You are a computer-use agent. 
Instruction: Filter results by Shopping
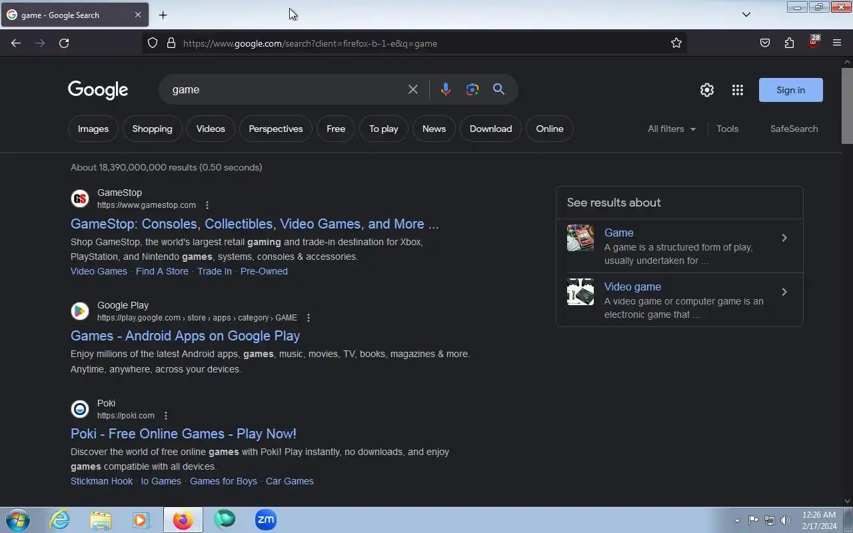[152, 129]
